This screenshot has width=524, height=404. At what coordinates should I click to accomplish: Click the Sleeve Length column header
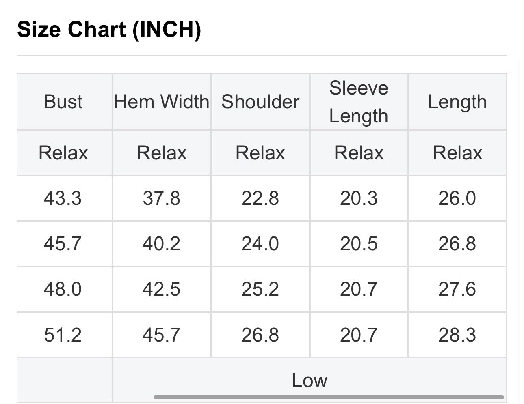click(359, 102)
